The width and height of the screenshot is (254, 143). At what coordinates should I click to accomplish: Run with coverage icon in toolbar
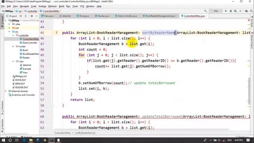click(x=235, y=11)
